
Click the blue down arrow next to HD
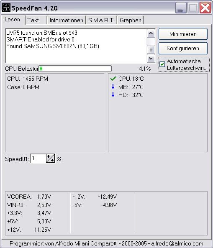click(x=113, y=95)
